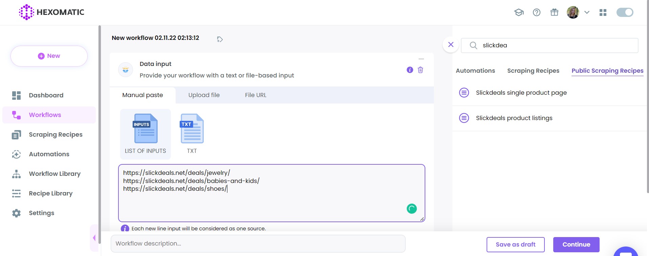
Task: Click the tag icon beside workflow name
Action: coord(220,39)
